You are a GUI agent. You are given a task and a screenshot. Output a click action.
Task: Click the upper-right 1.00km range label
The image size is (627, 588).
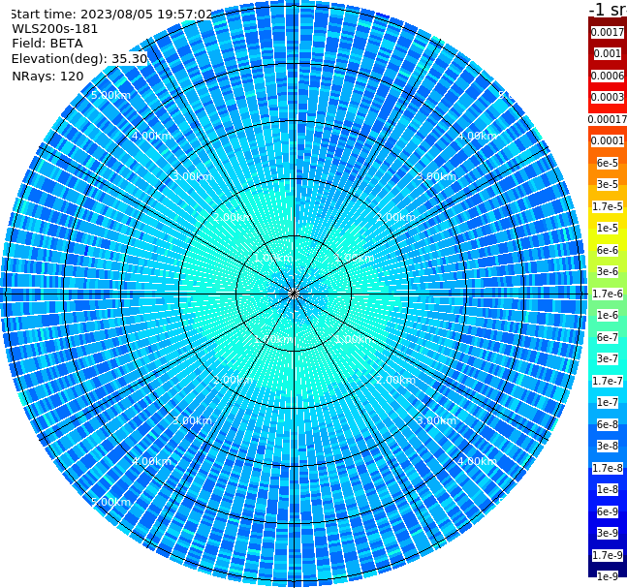pos(355,258)
